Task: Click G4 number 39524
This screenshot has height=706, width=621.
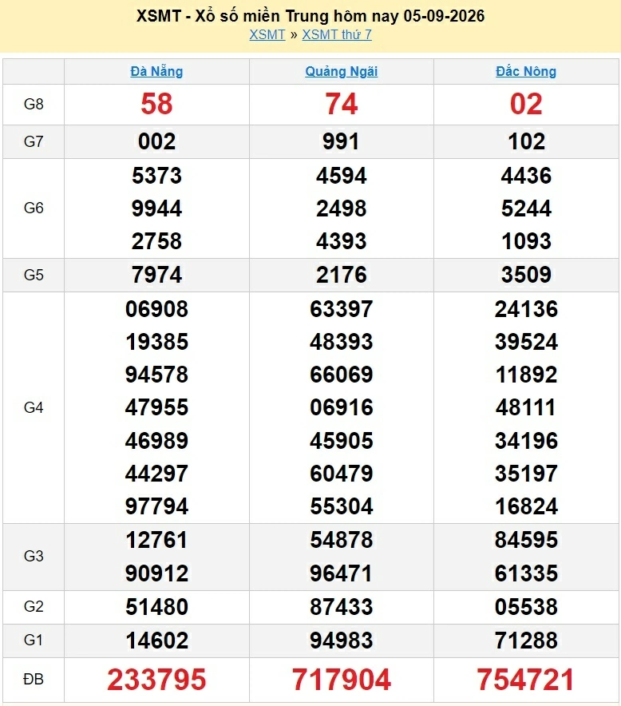Action: [526, 342]
